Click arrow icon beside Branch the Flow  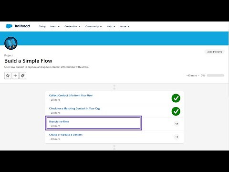tap(177, 124)
